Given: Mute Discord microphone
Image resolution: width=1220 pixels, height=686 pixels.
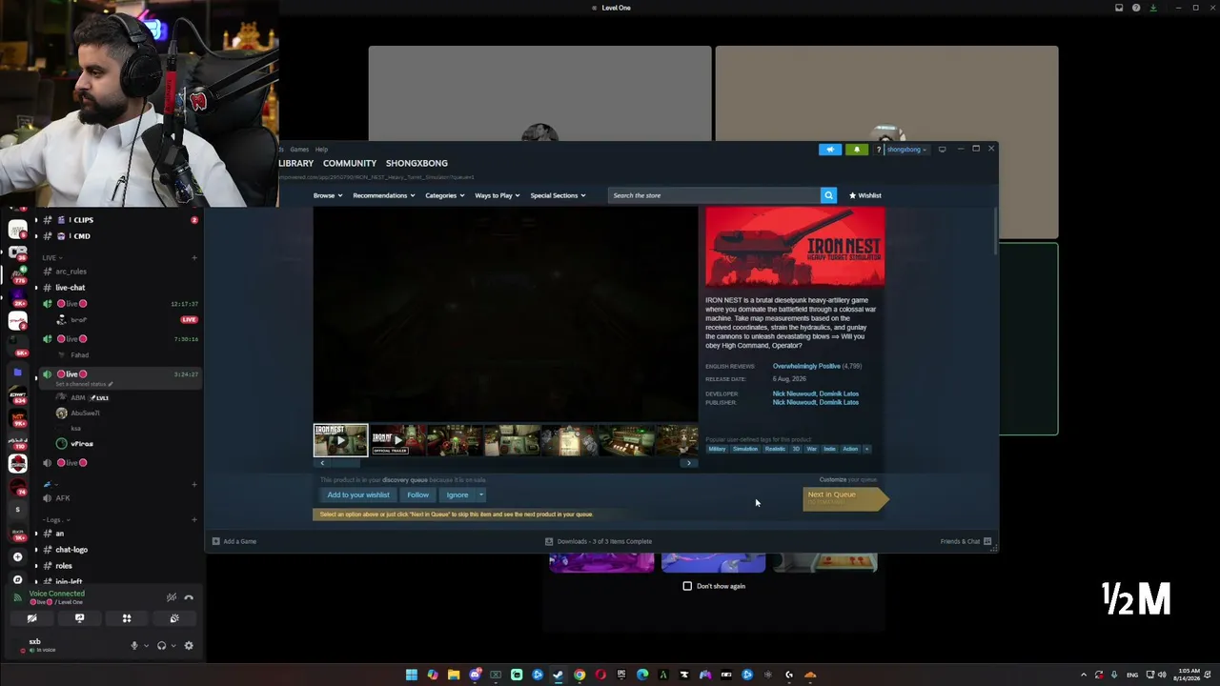Looking at the screenshot, I should coord(134,645).
